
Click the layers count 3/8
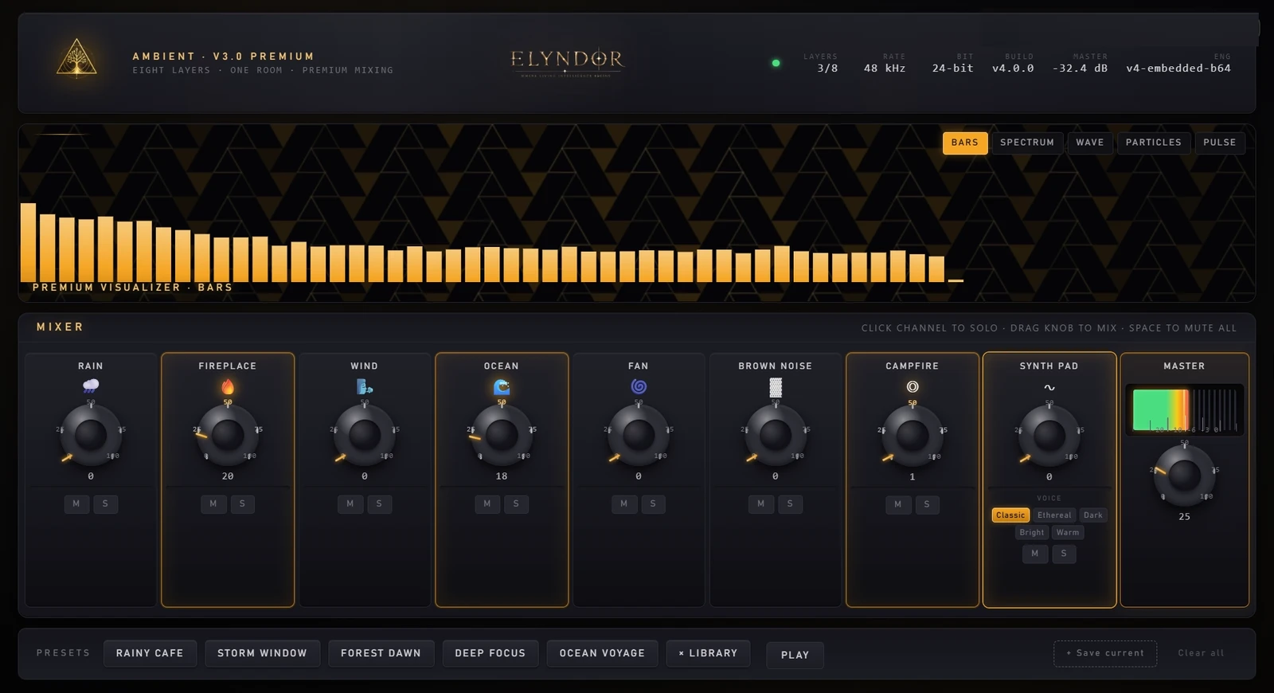pyautogui.click(x=827, y=69)
